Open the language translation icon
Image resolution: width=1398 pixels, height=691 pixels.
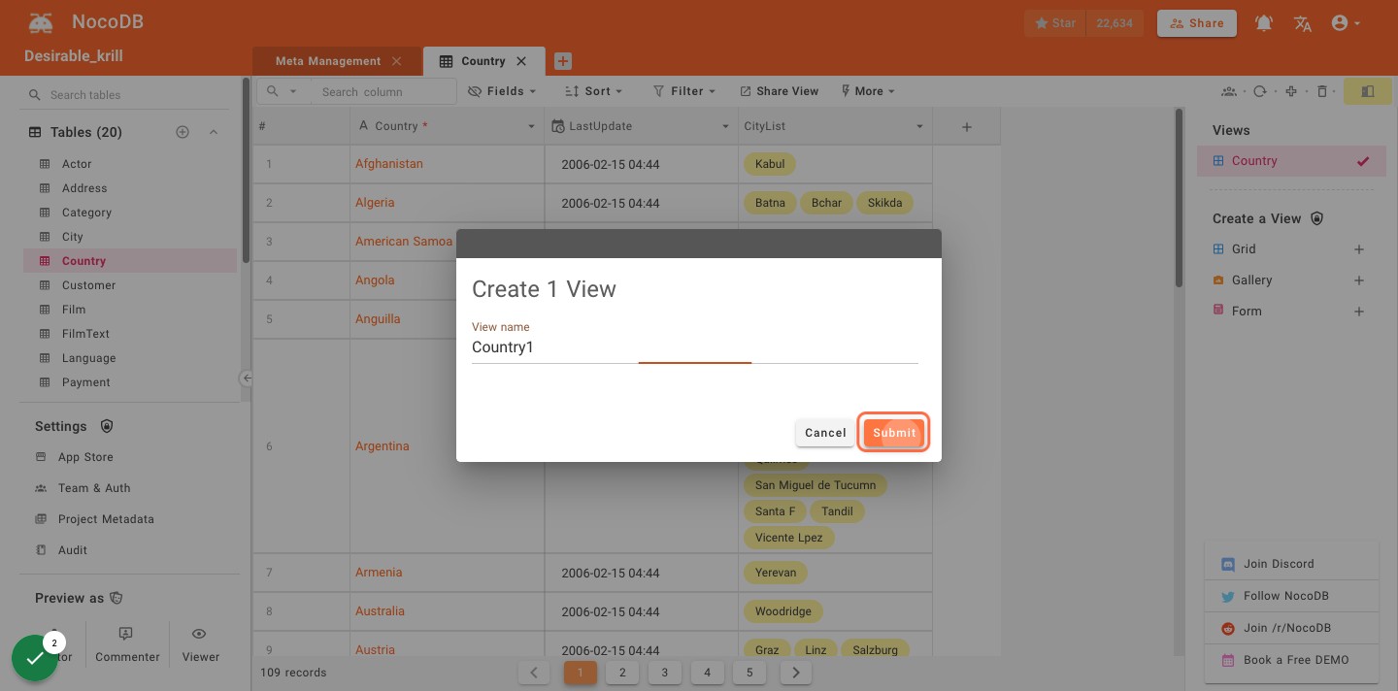[x=1303, y=23]
